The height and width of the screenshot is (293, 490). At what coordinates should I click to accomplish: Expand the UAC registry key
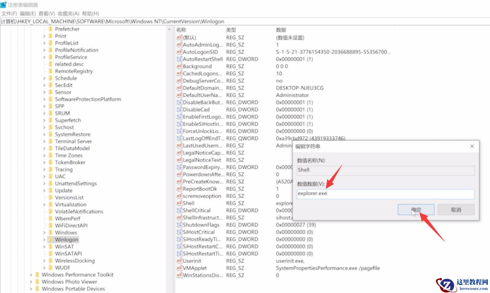click(45, 176)
